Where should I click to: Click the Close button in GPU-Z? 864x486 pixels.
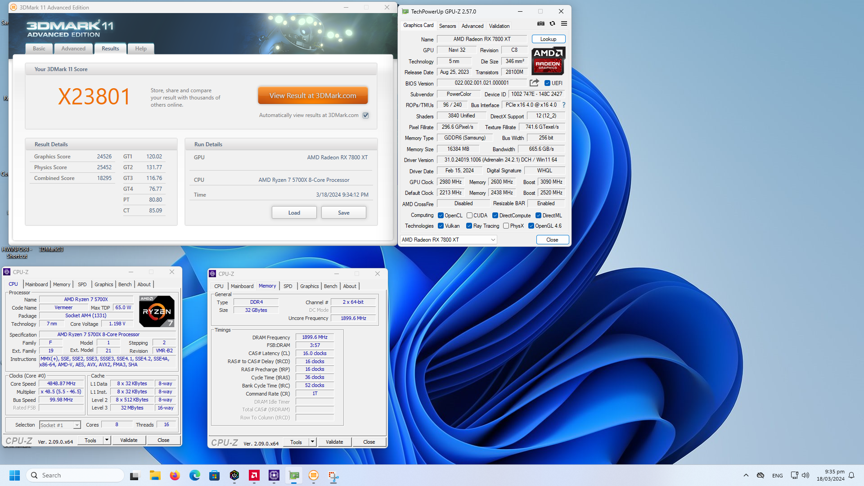(x=552, y=240)
